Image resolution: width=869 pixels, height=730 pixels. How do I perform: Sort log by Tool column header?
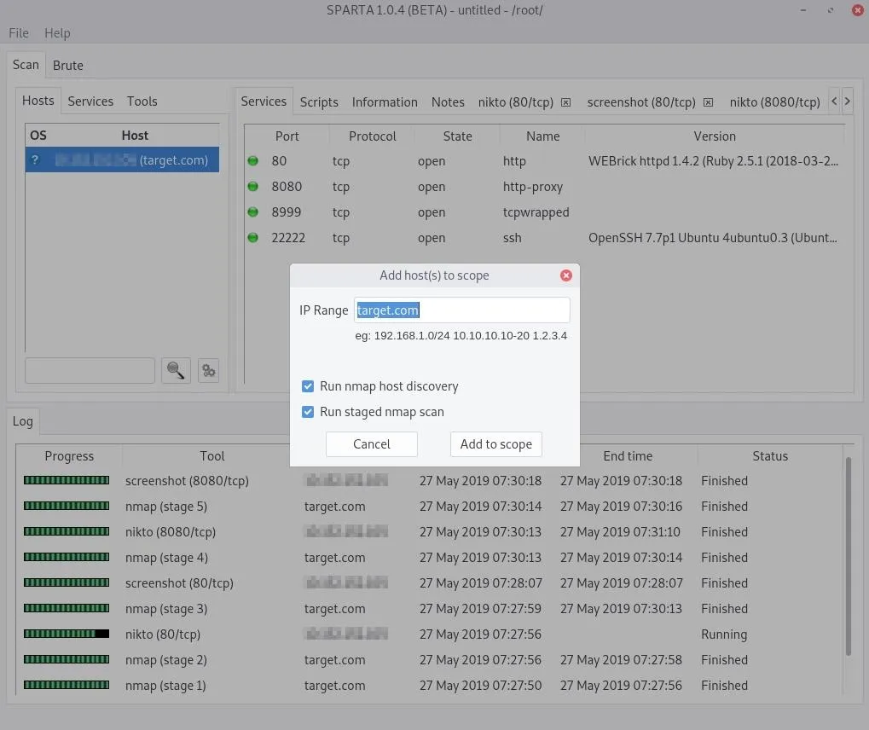pyautogui.click(x=211, y=456)
